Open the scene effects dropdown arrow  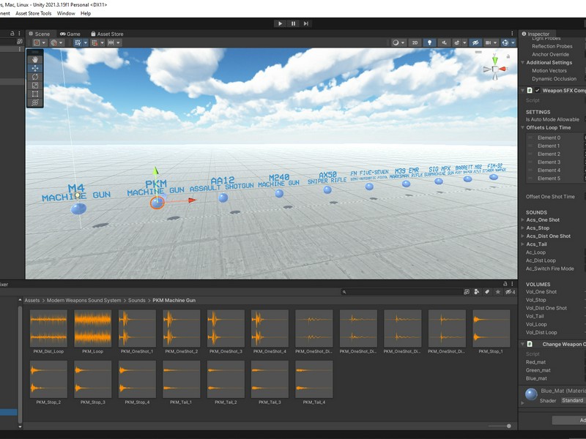tap(464, 42)
